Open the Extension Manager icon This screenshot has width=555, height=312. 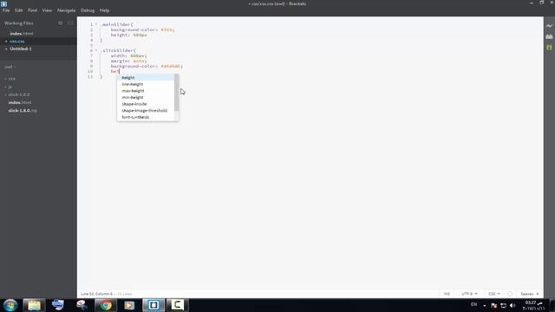[x=549, y=36]
